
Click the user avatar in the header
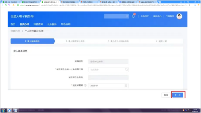click(179, 16)
